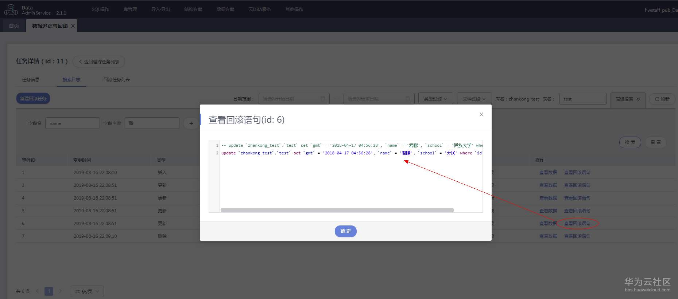Click 查看回滚语句 in the event ID 7 row
The image size is (678, 299).
click(577, 236)
